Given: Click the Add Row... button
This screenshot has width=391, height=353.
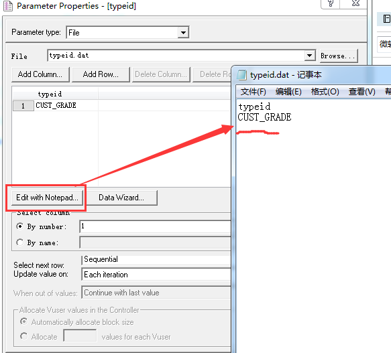Looking at the screenshot, I should coord(101,74).
